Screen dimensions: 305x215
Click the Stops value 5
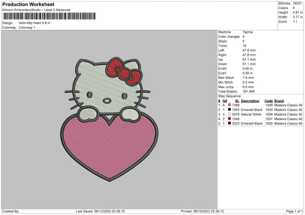click(x=243, y=41)
